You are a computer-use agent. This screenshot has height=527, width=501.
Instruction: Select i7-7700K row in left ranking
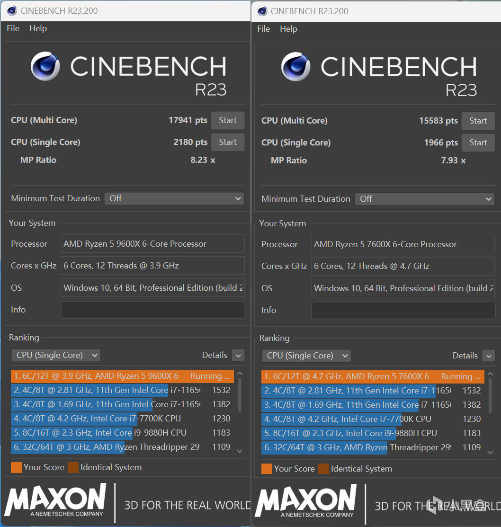click(x=122, y=419)
